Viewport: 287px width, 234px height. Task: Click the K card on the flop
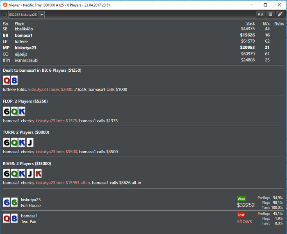pos(22,111)
